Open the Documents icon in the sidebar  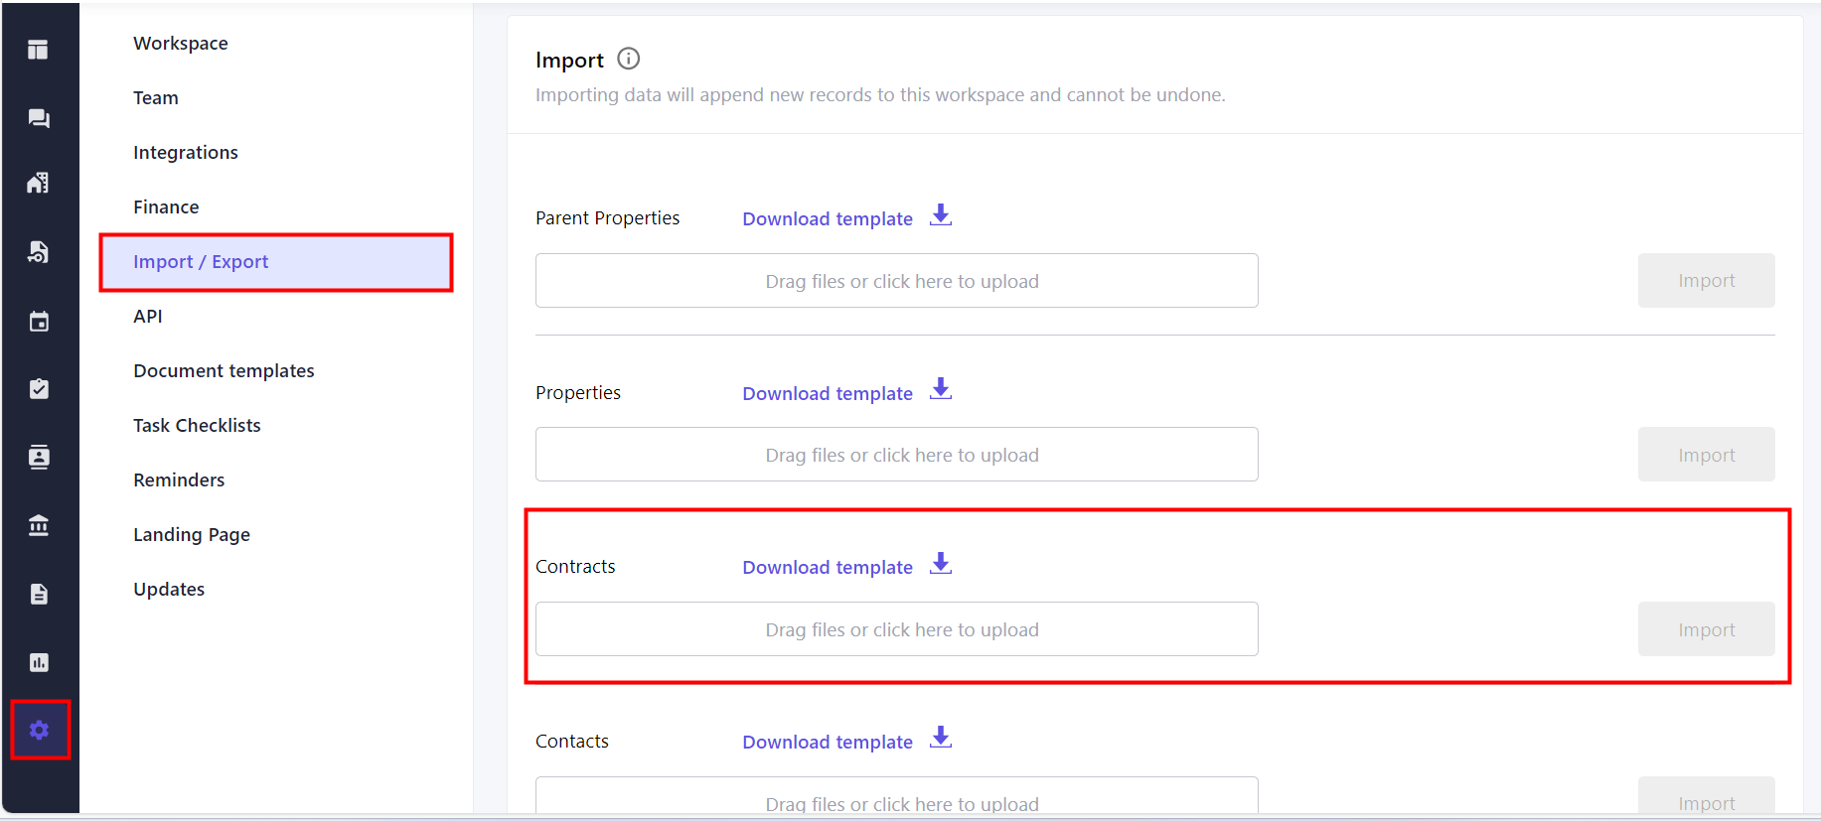(39, 594)
